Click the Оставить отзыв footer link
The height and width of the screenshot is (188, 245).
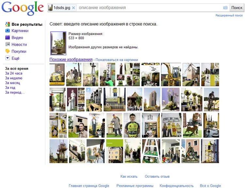157,177
